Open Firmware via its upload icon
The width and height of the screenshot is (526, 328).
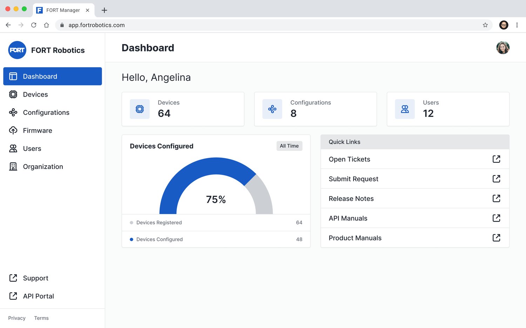coord(13,130)
